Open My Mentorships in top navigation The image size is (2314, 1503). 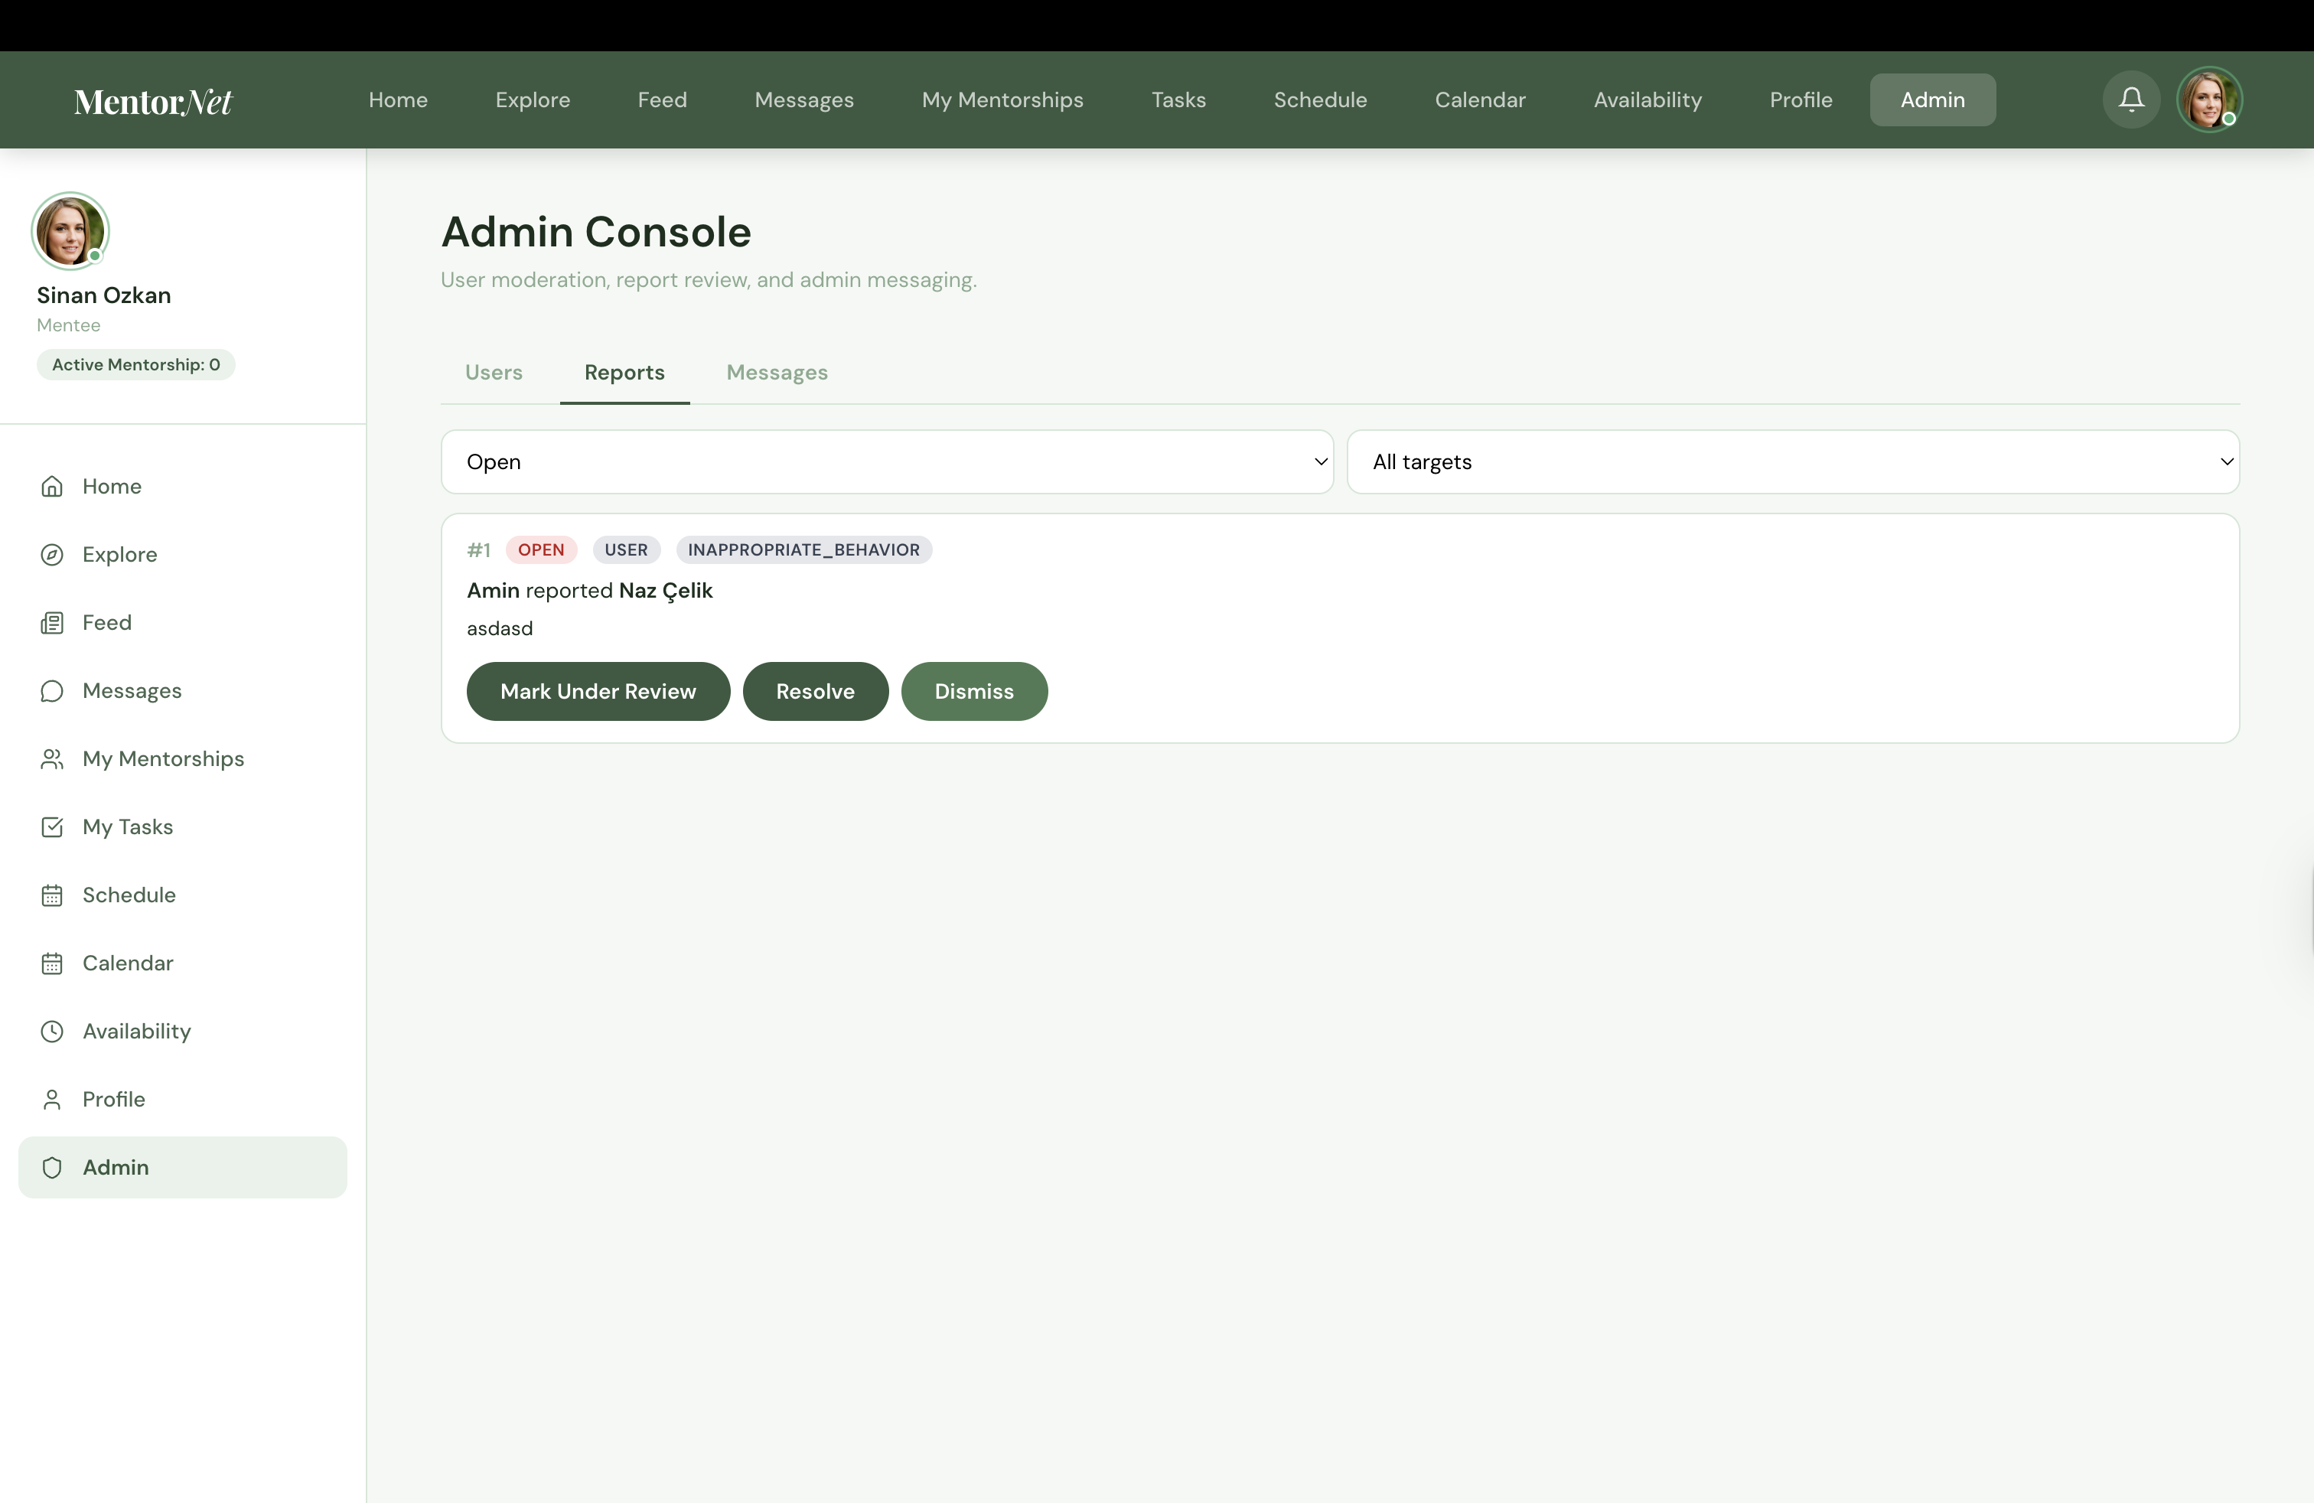click(1002, 99)
